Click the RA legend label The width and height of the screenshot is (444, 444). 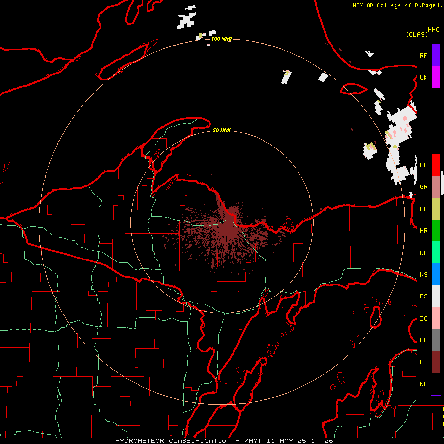(423, 253)
